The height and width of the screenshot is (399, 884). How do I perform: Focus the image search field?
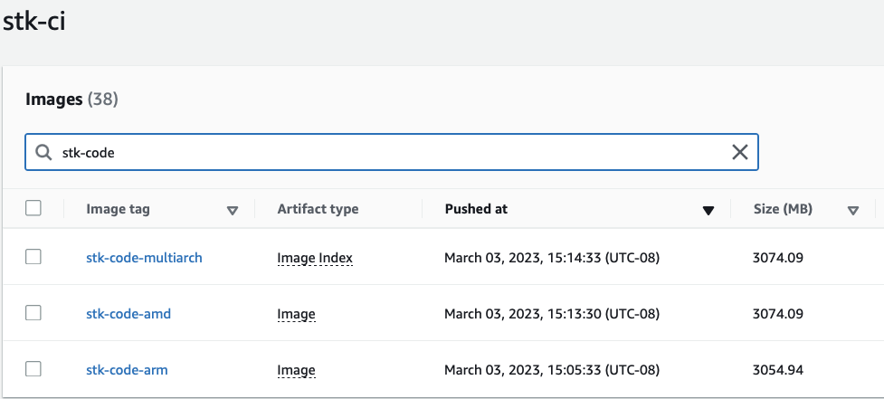[x=392, y=152]
